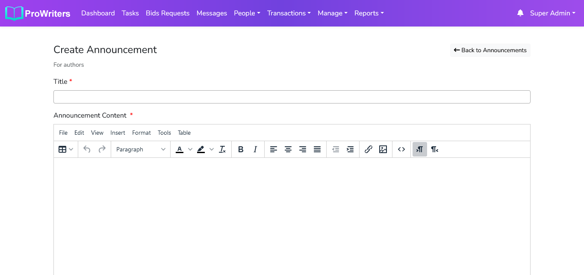Toggle left-to-right text direction
The width and height of the screenshot is (584, 275).
[420, 149]
